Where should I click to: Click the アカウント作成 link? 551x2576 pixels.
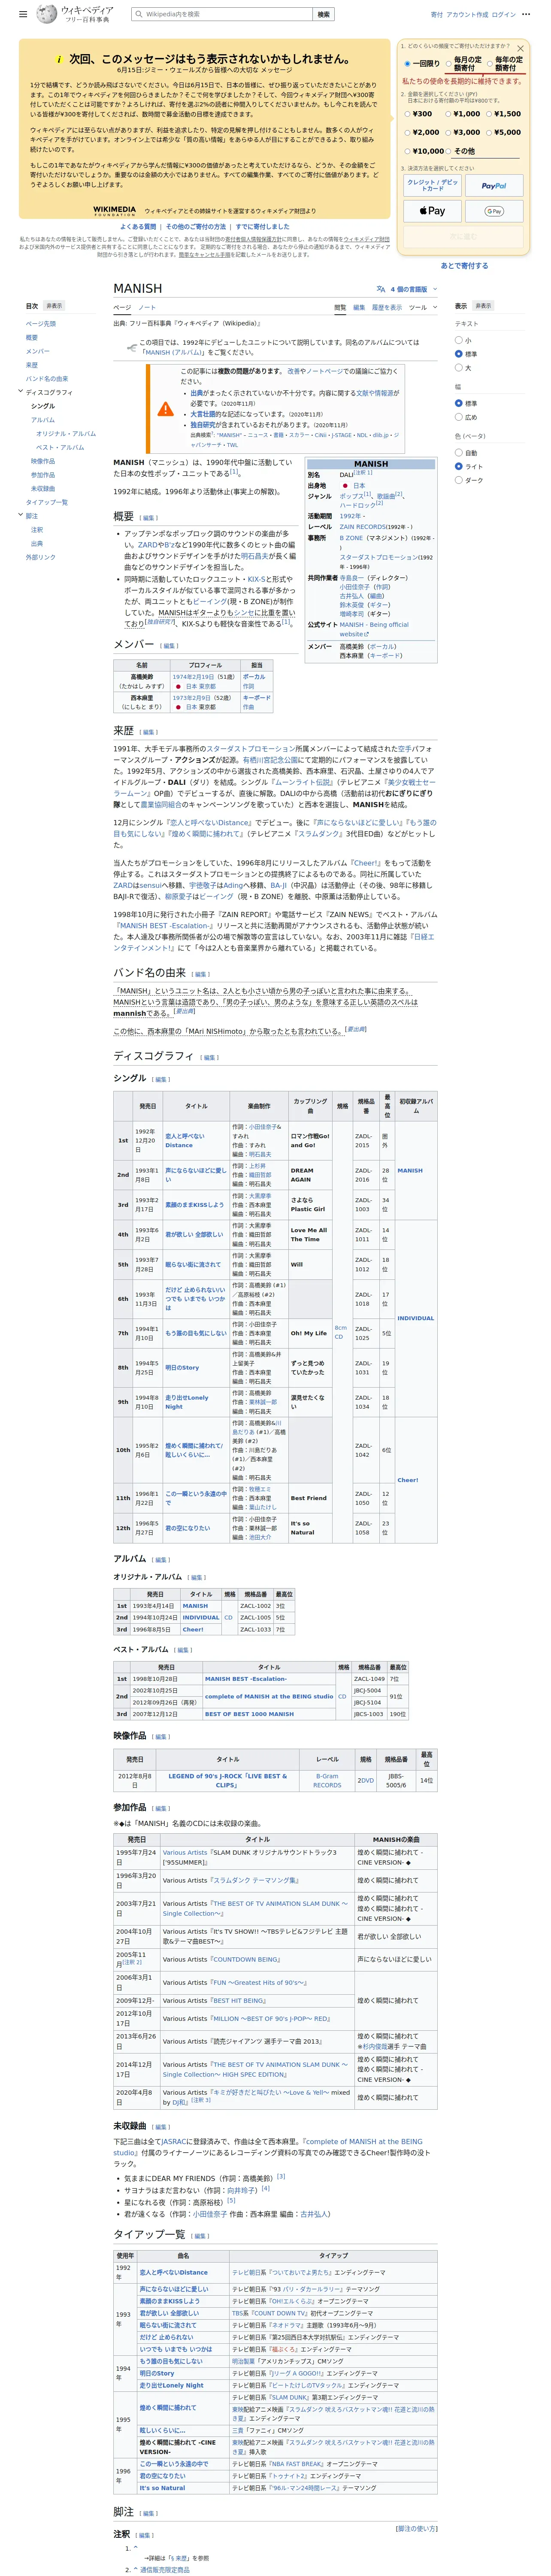[467, 15]
